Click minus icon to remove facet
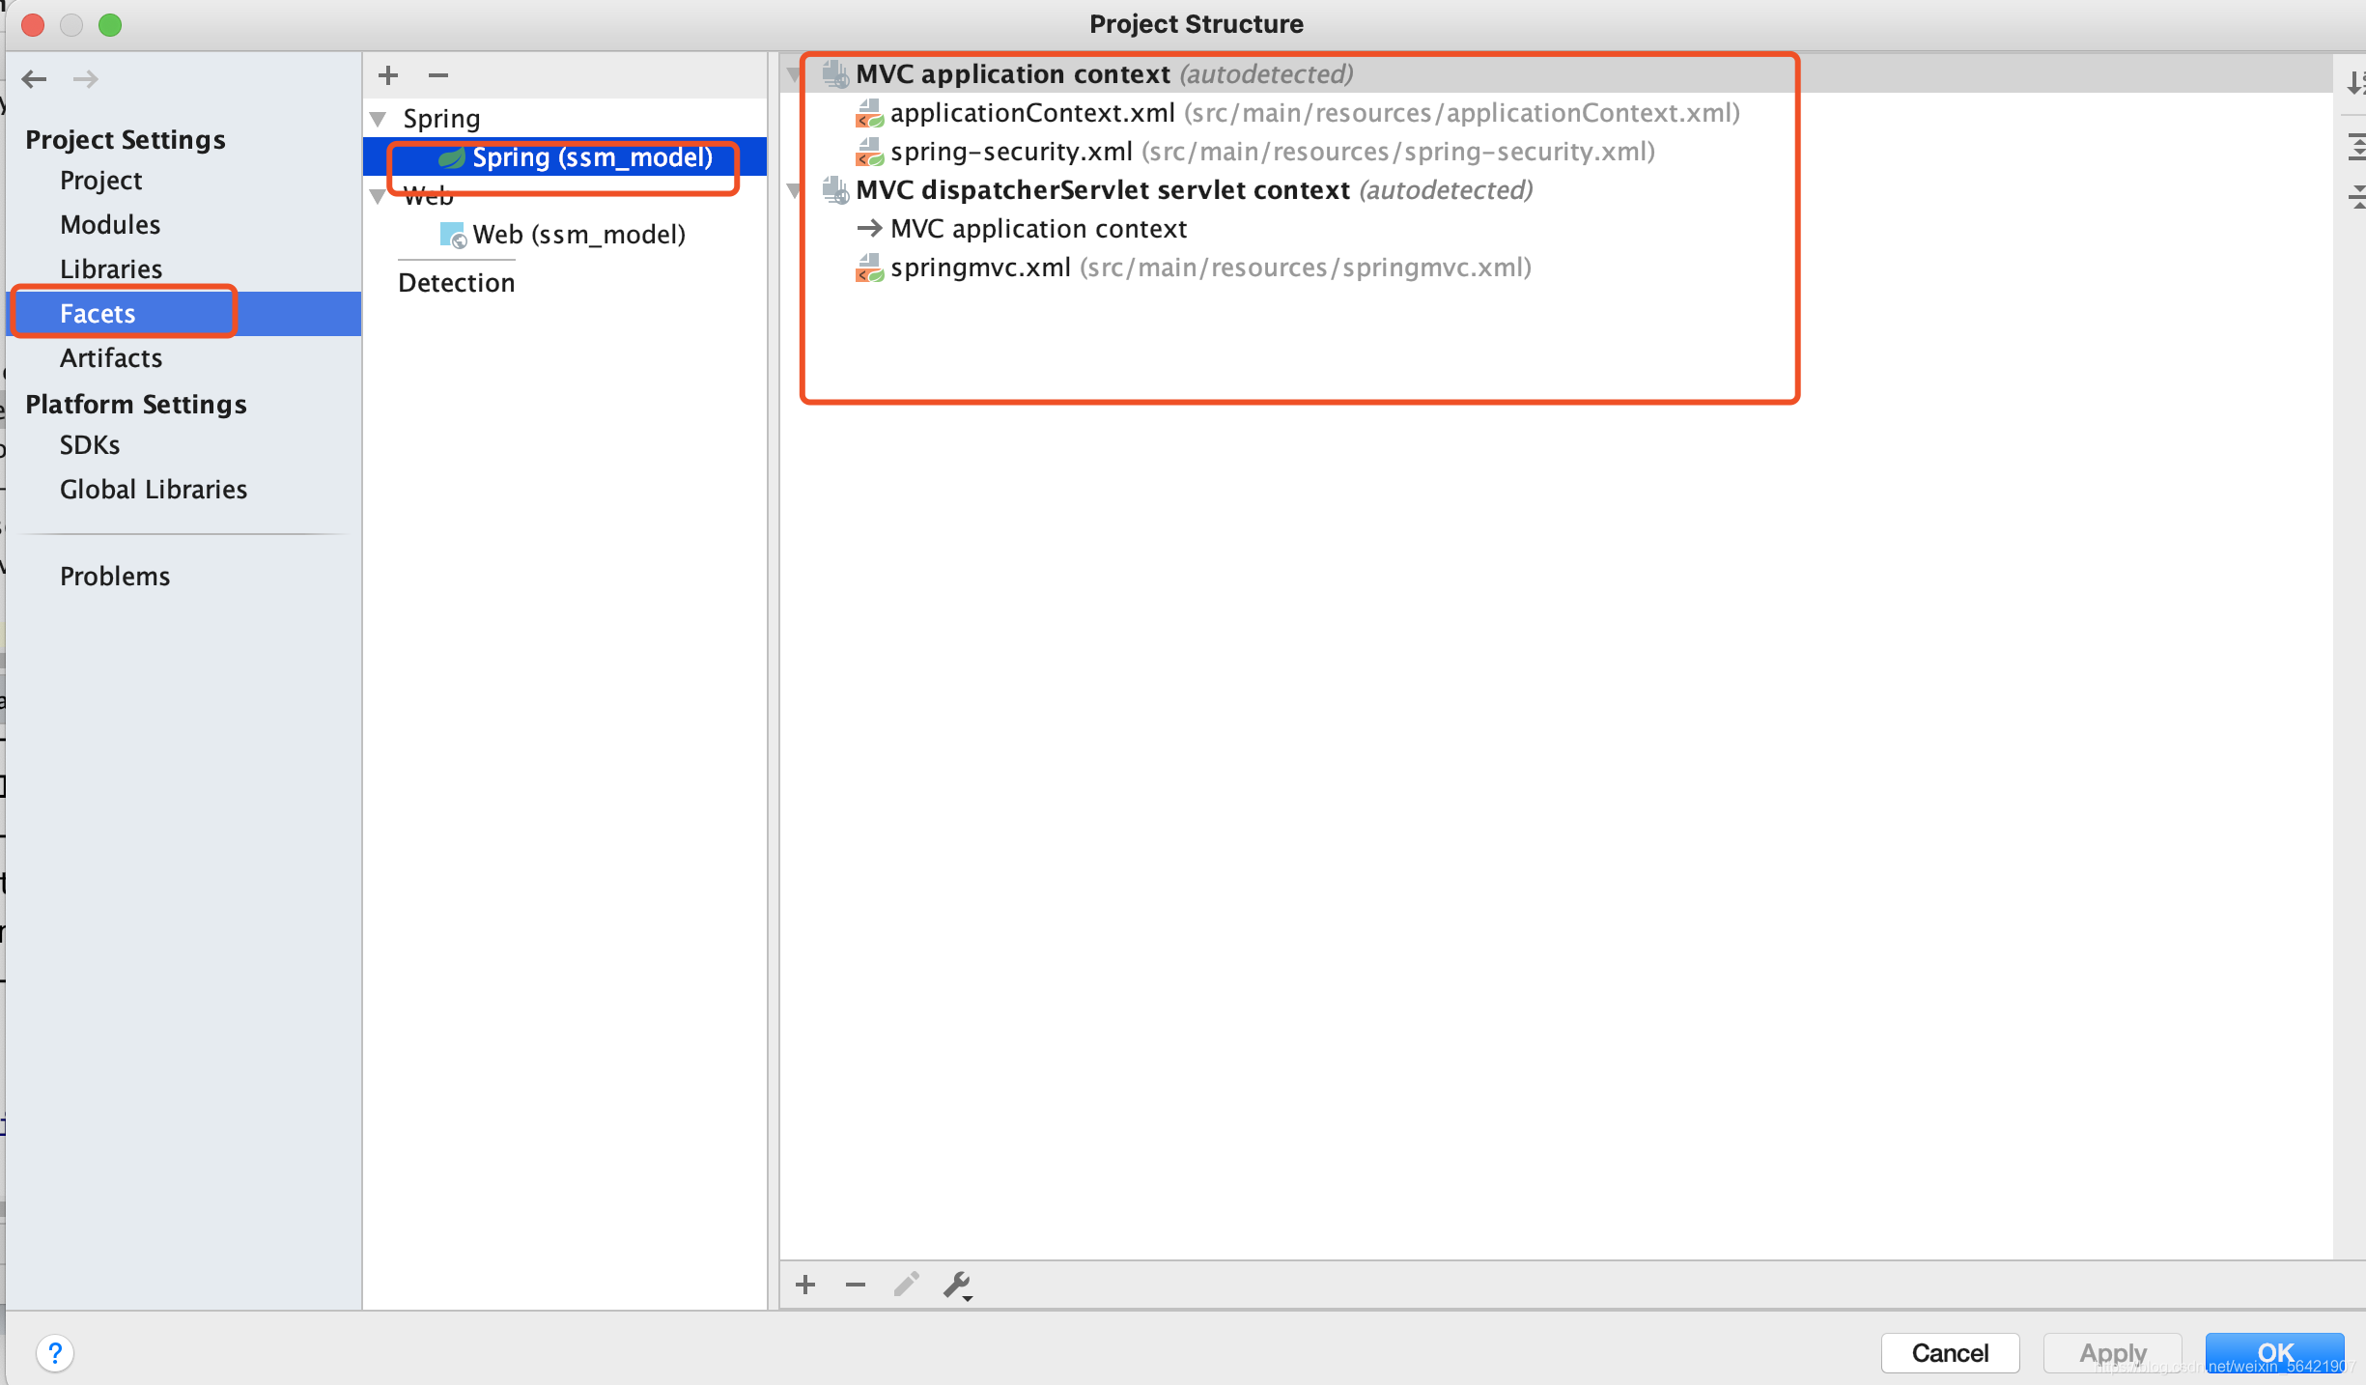2366x1385 pixels. [x=438, y=75]
